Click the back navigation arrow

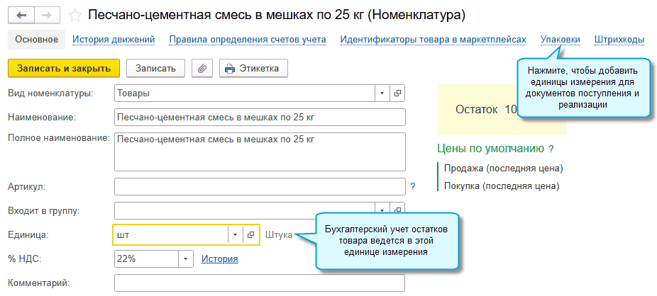pyautogui.click(x=21, y=14)
